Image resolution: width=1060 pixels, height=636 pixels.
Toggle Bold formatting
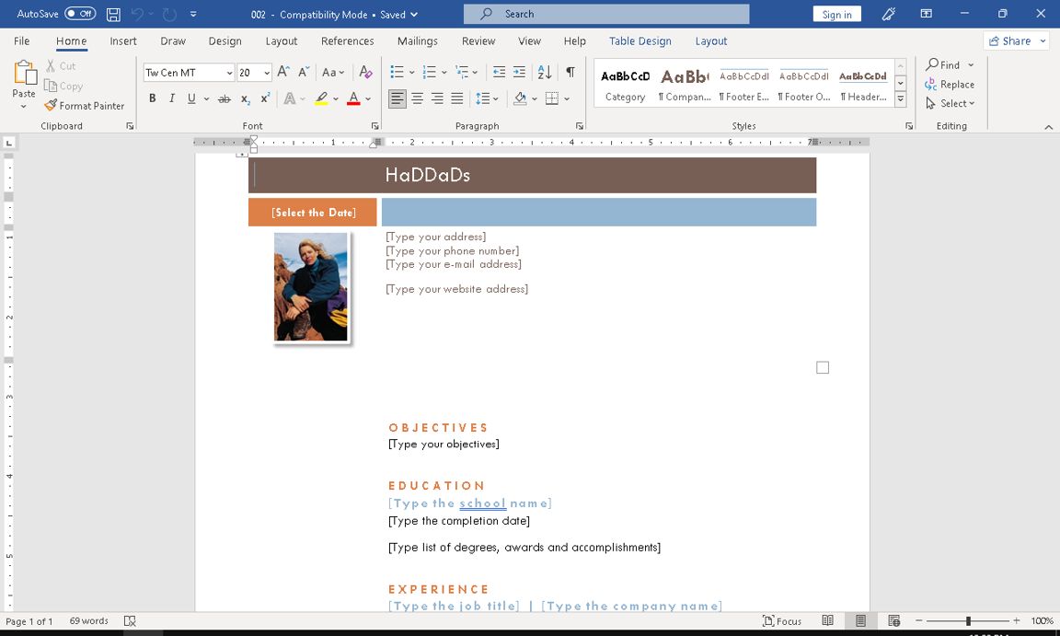coord(153,98)
